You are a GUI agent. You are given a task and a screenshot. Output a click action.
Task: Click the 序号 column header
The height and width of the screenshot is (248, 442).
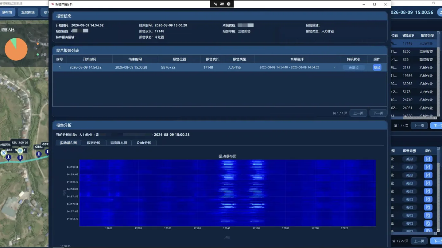(60, 59)
